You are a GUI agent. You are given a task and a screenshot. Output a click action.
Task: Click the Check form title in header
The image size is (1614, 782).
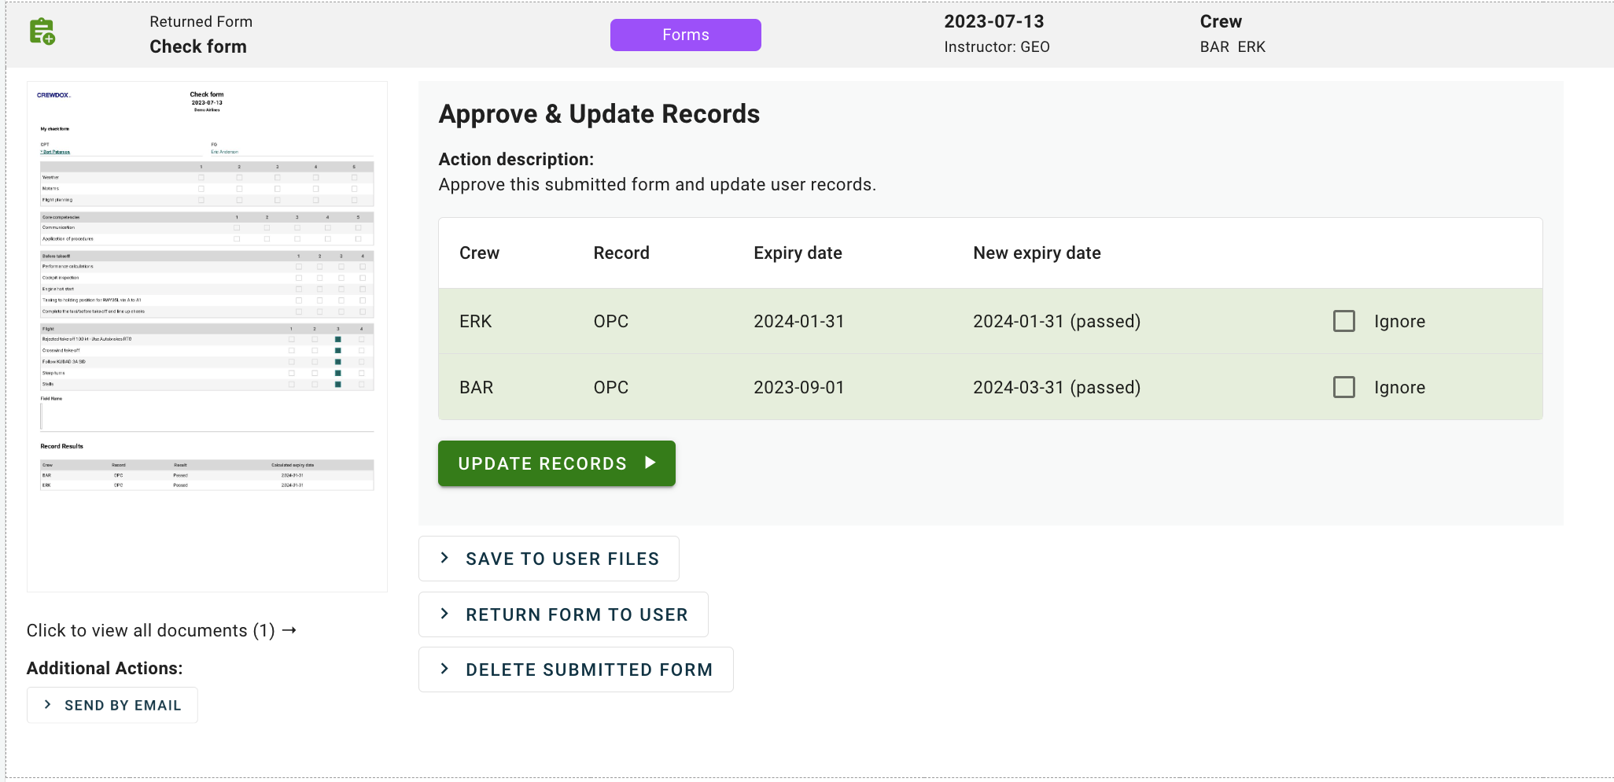(x=198, y=46)
